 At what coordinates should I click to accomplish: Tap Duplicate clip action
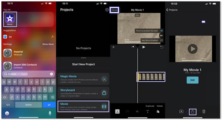click(x=150, y=106)
